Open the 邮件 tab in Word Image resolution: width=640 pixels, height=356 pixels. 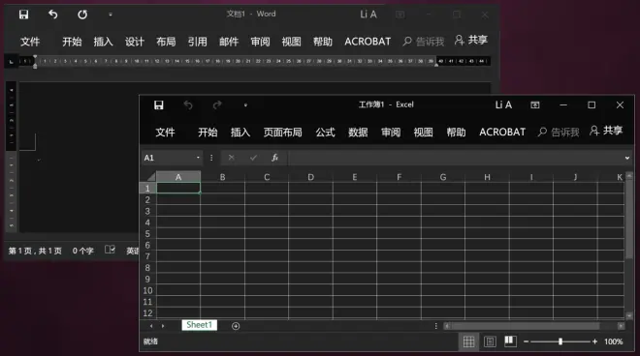(x=229, y=42)
